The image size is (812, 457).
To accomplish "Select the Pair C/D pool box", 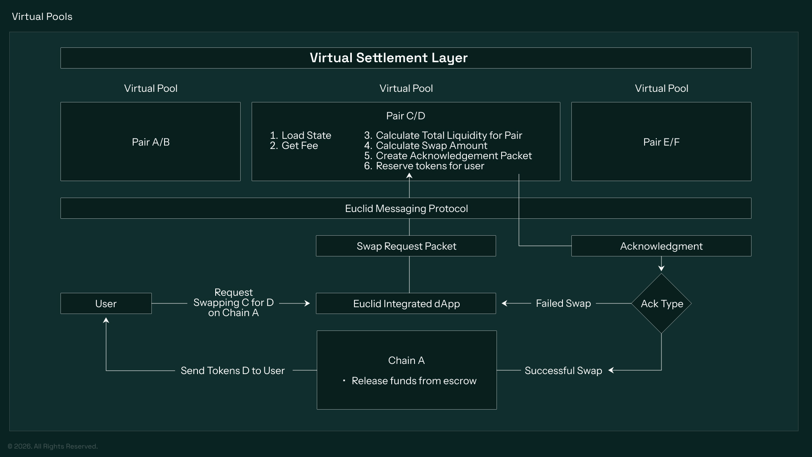I will coord(405,141).
